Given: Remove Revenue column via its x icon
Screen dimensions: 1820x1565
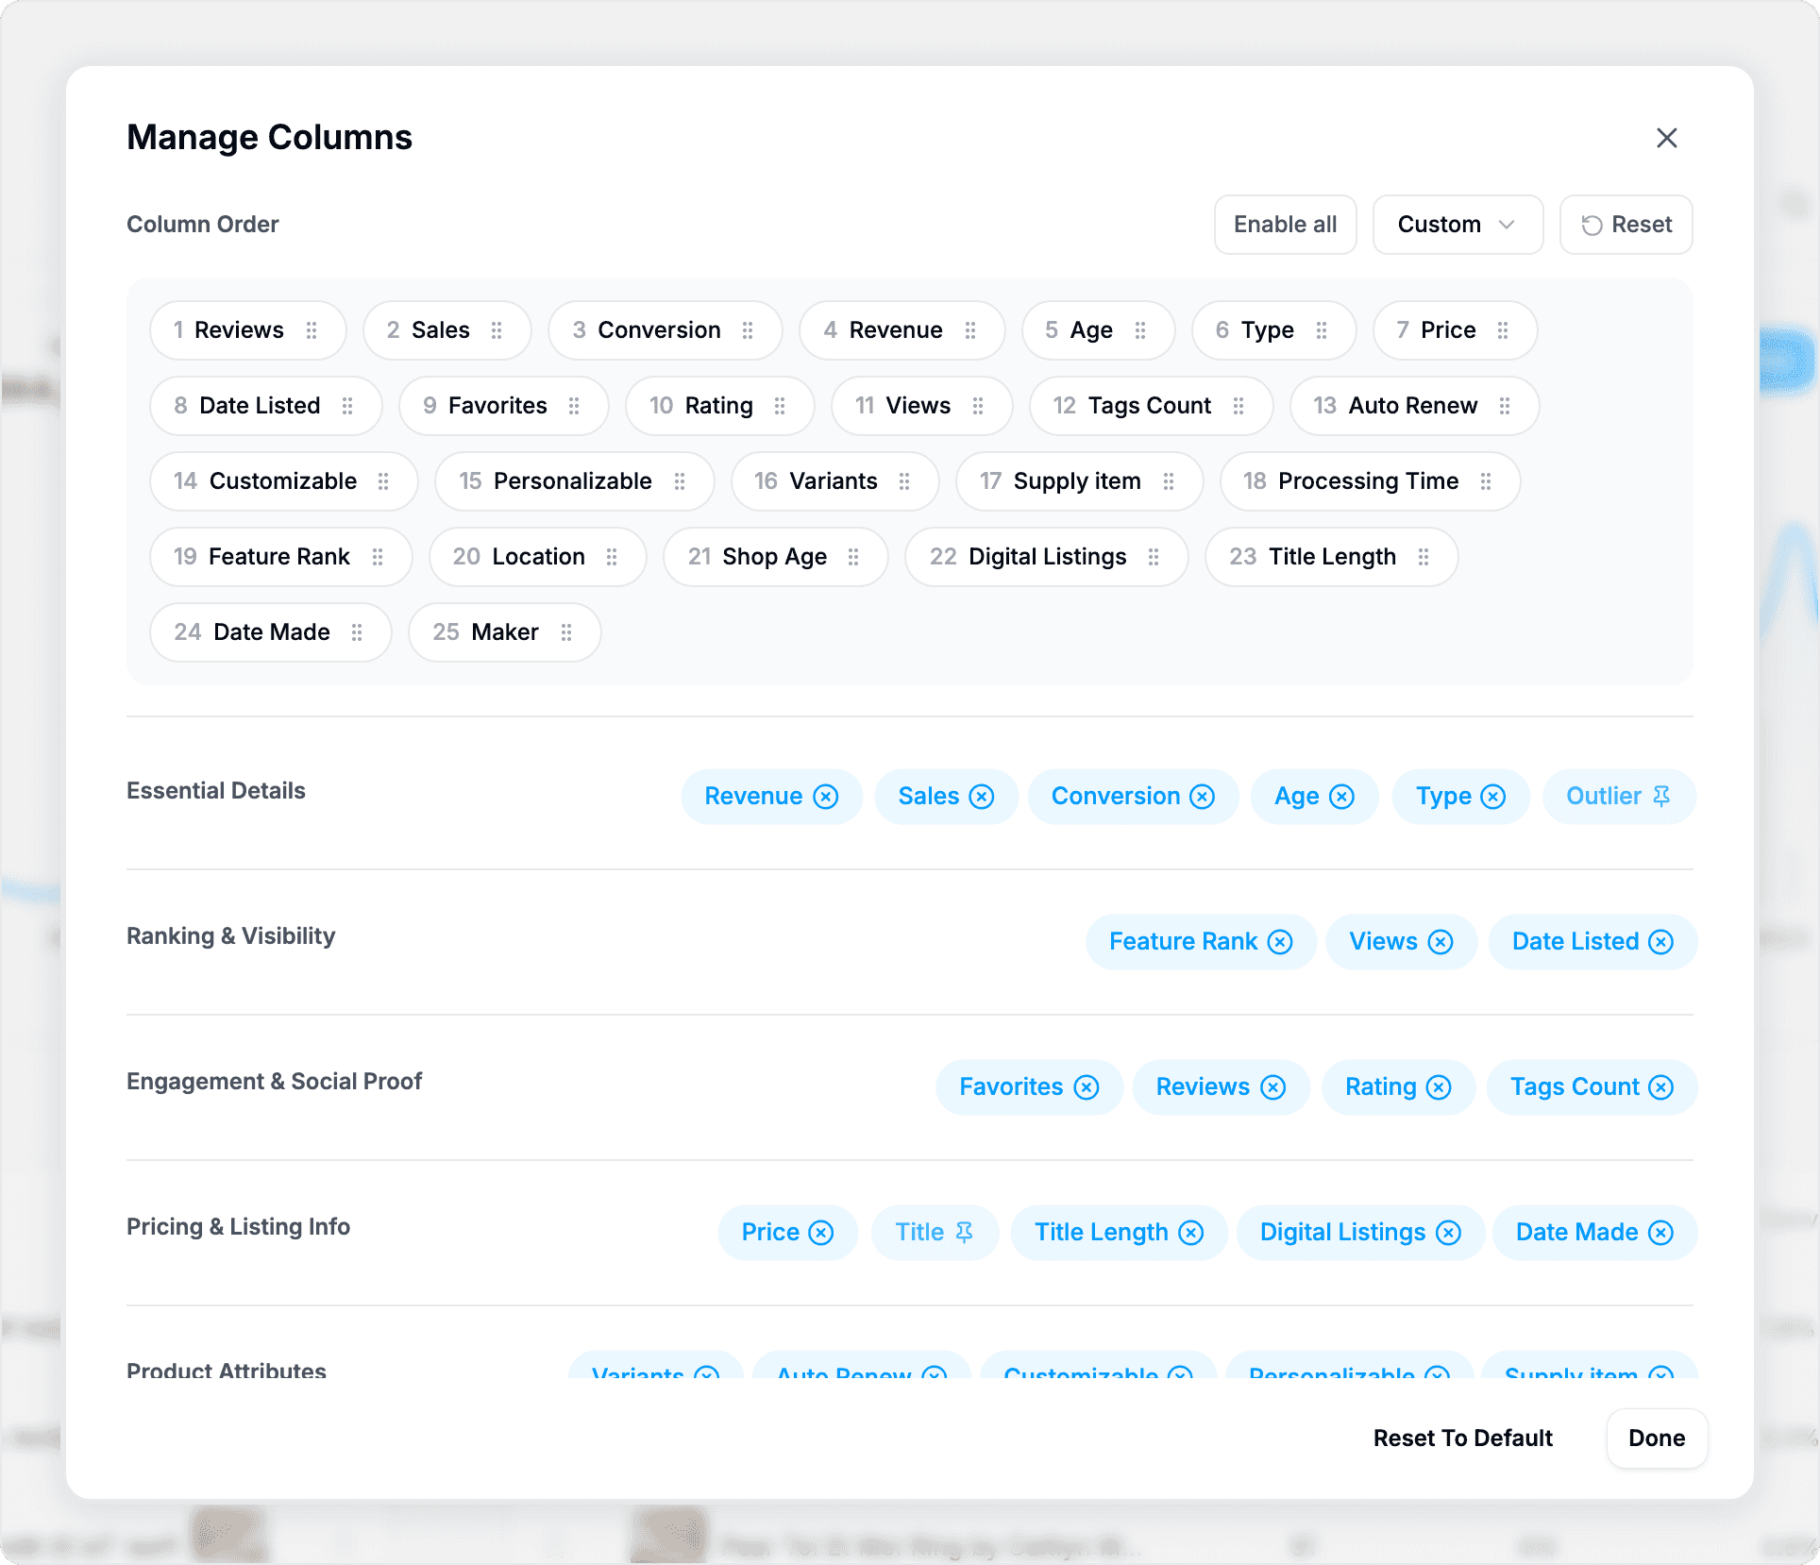Looking at the screenshot, I should (826, 797).
